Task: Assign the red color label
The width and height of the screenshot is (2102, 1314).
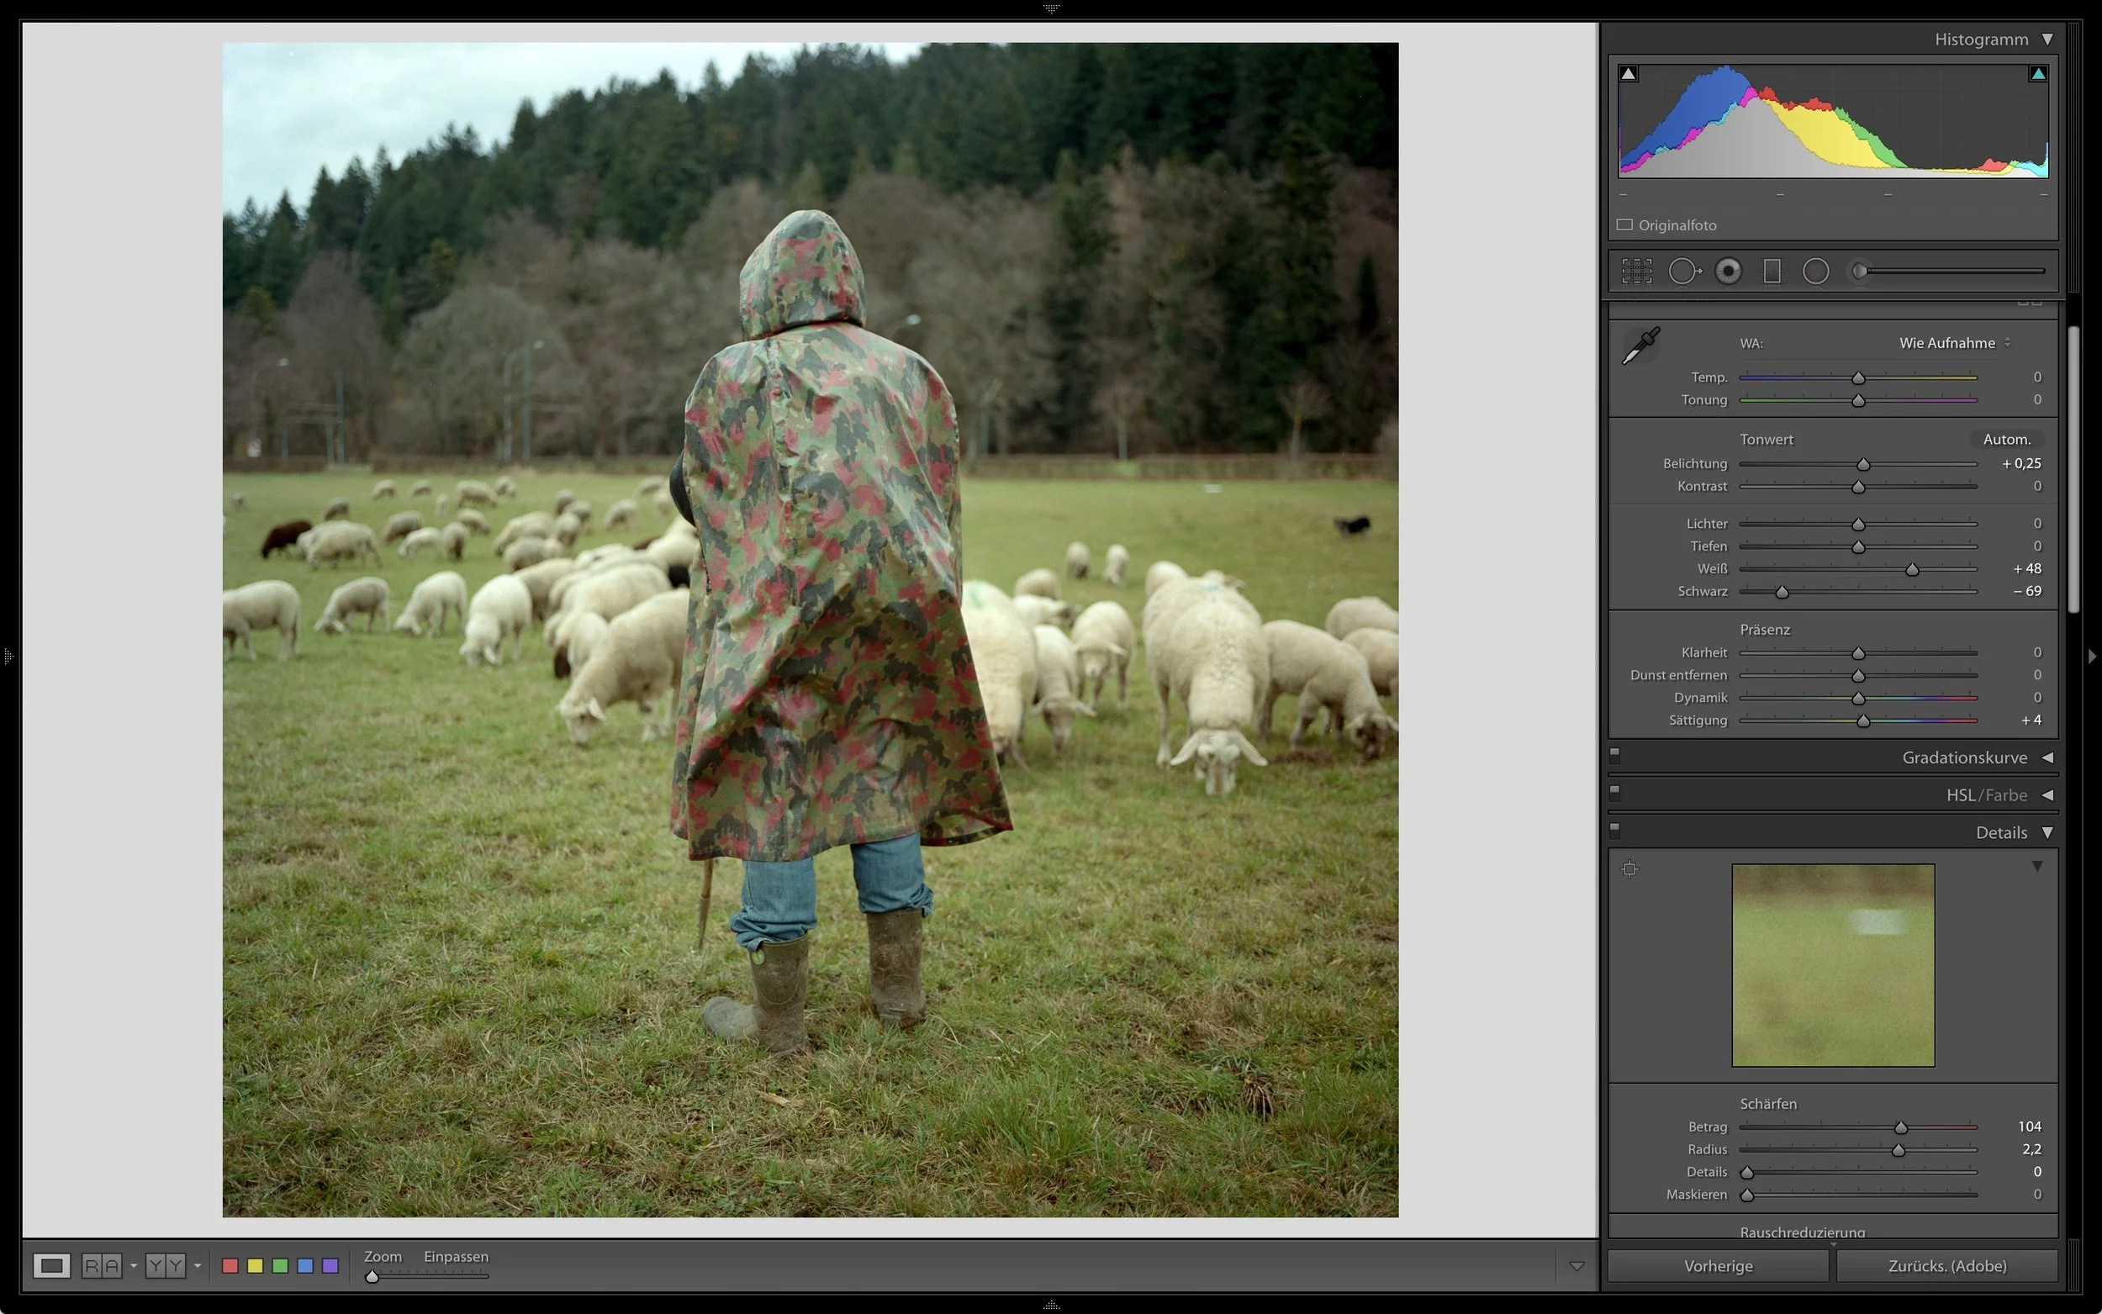Action: [x=230, y=1265]
